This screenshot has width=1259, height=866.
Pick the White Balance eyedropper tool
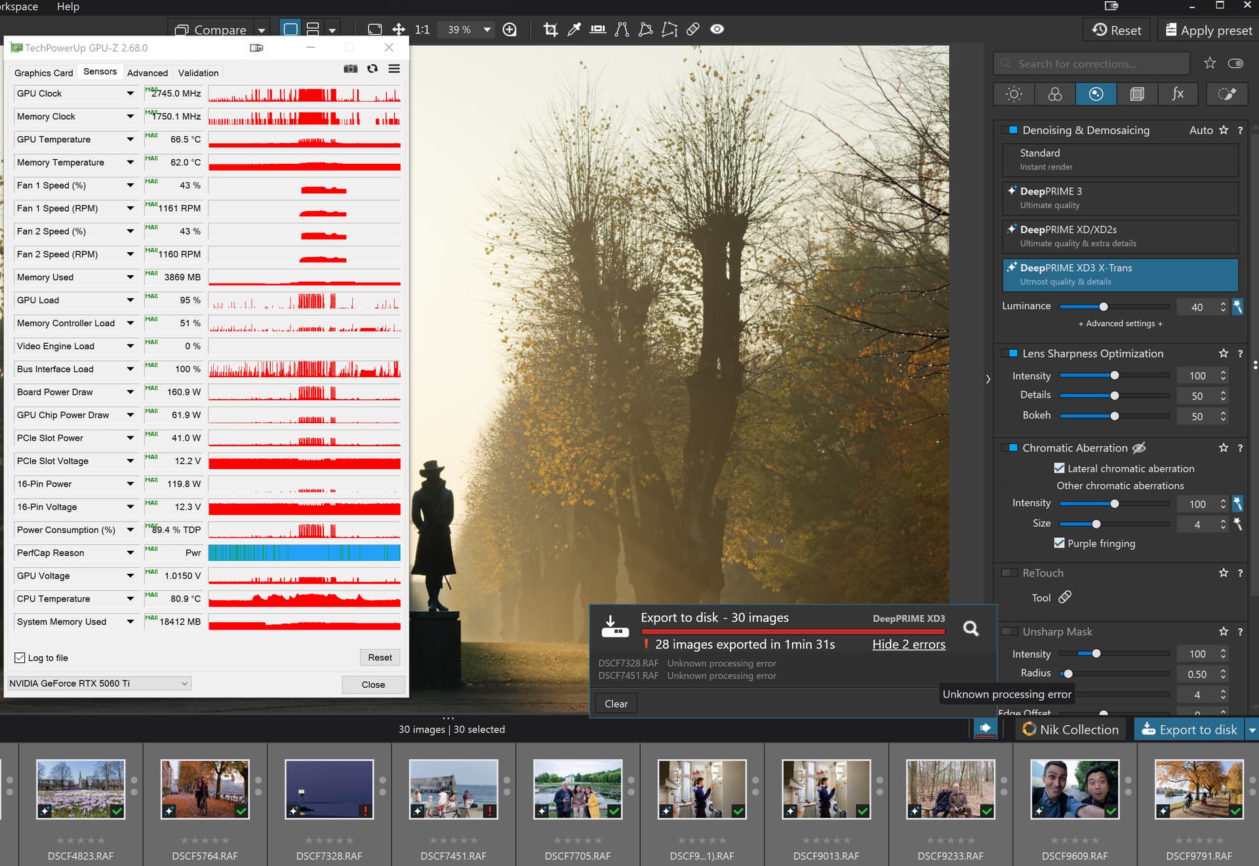(x=574, y=29)
